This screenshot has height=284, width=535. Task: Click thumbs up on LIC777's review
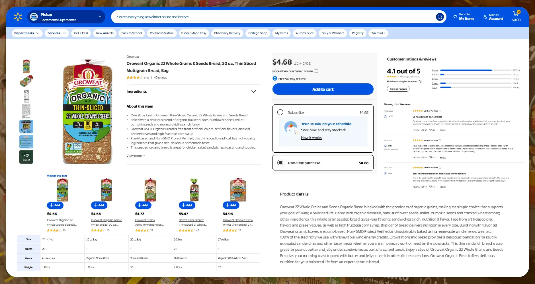tap(423, 130)
